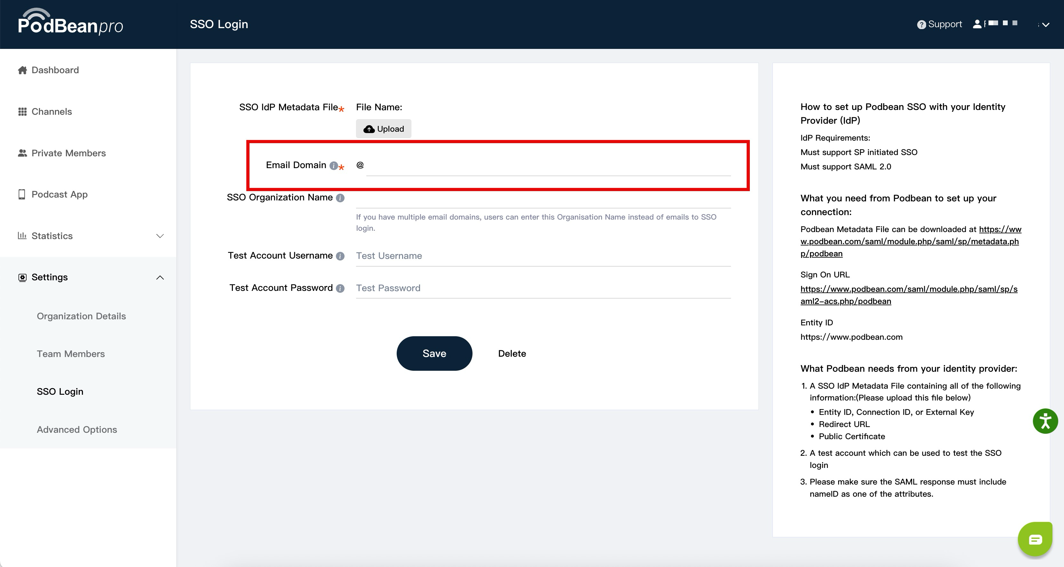Click the PodBean pro logo

tap(71, 21)
